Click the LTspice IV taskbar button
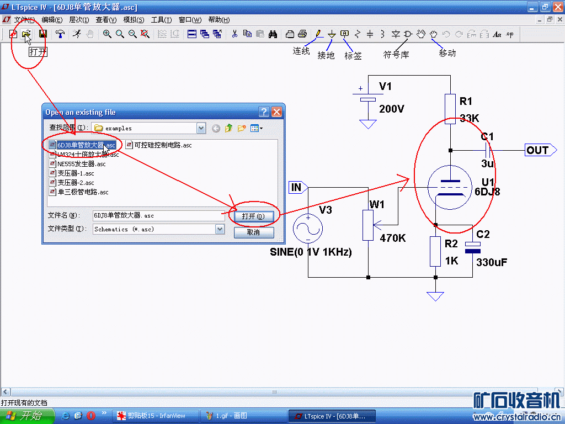 [332, 416]
